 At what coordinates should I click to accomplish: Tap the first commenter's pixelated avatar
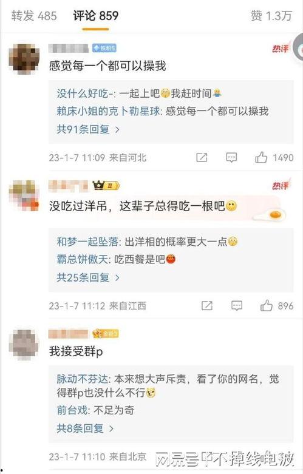click(24, 59)
